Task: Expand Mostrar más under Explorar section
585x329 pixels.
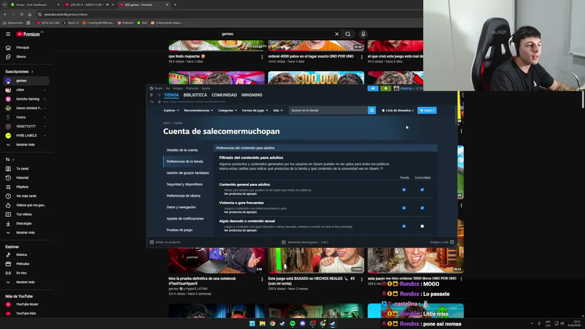Action: click(x=25, y=282)
